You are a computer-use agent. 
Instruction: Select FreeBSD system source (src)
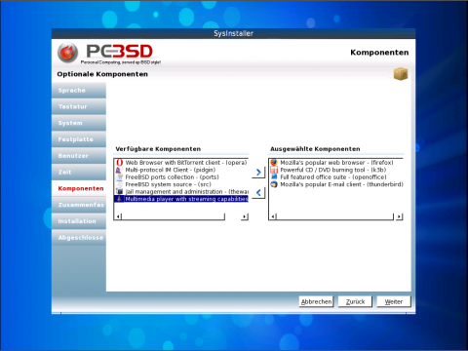click(181, 184)
